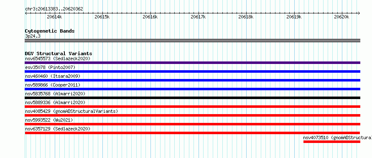Image resolution: width=372 pixels, height=158 pixels.
Task: Select the blue bar under nsv460460
Action: tap(192, 80)
